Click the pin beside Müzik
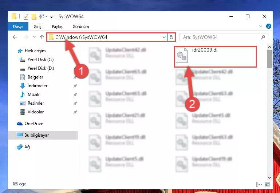Screen dimensions: 280x193 (x=75, y=95)
